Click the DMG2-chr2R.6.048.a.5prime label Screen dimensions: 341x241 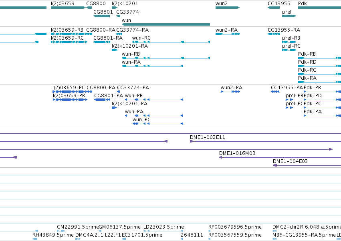pyautogui.click(x=307, y=227)
